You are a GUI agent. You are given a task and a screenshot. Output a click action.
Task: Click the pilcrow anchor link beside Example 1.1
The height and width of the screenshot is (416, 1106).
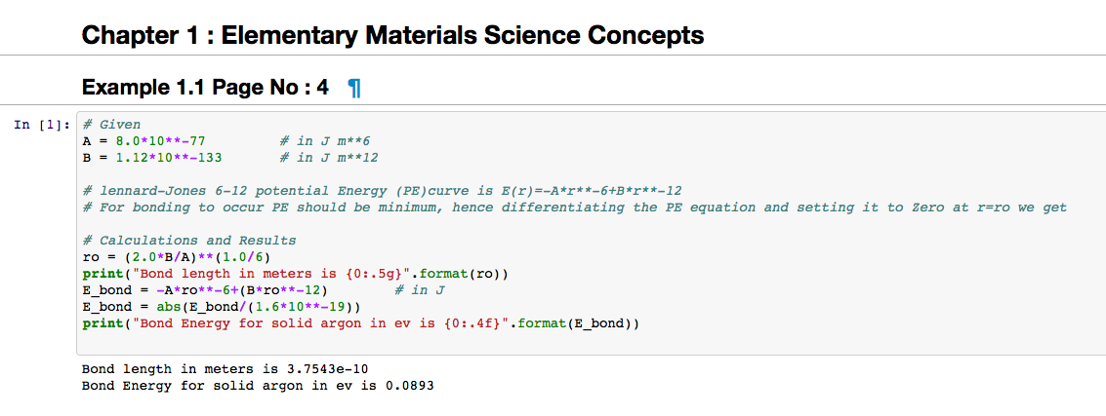click(x=354, y=88)
